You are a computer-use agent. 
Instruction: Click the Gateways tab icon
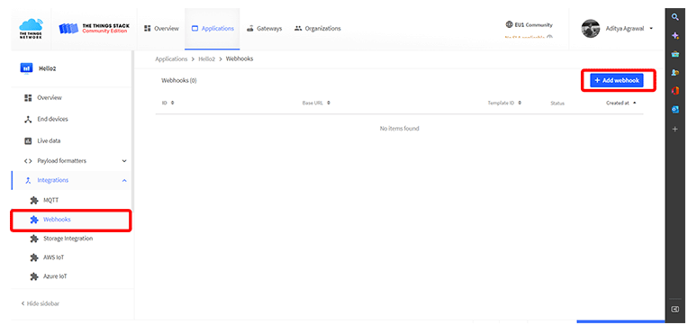coord(249,29)
